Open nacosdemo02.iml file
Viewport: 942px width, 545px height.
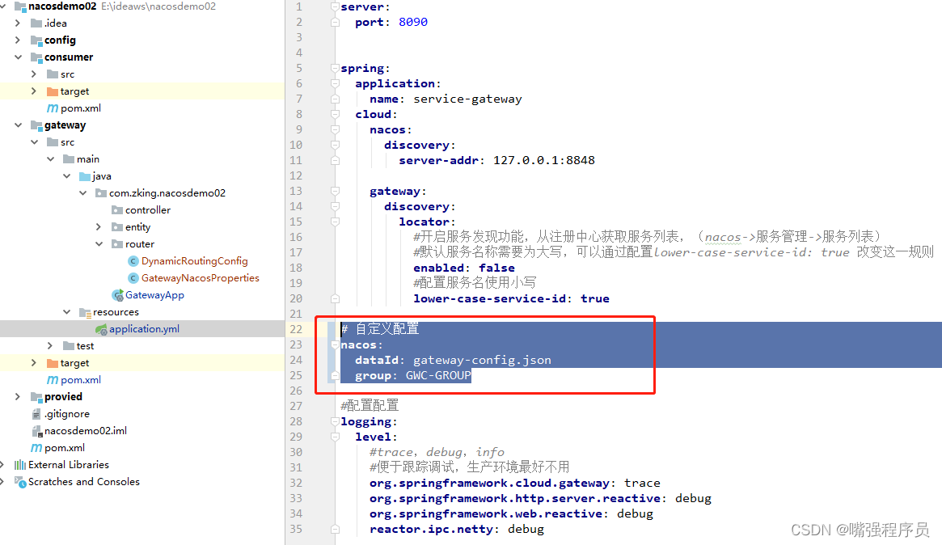coord(86,431)
